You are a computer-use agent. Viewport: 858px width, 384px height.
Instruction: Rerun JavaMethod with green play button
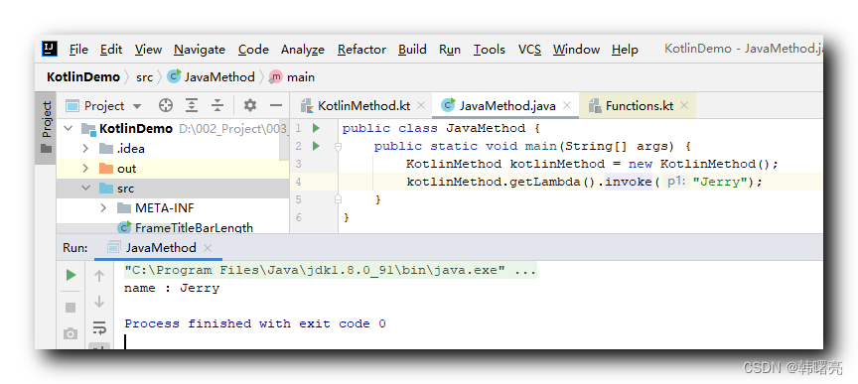click(x=71, y=275)
